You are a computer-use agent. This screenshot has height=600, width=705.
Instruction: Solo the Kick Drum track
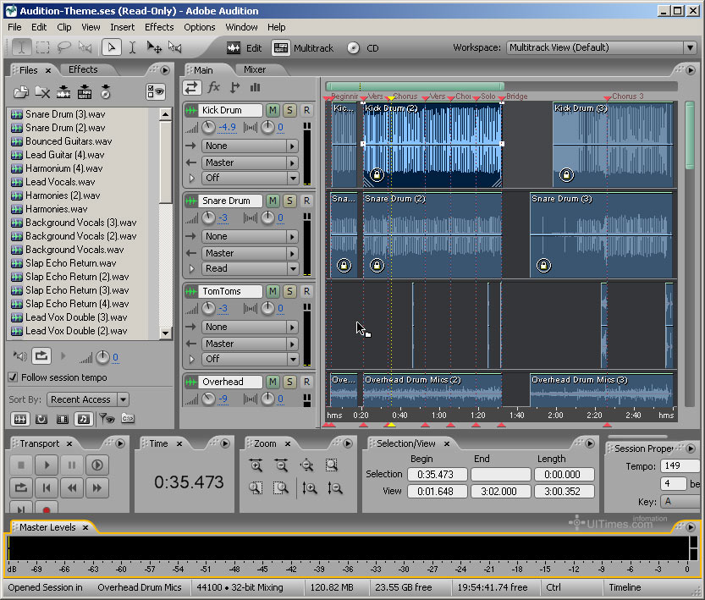tap(289, 110)
